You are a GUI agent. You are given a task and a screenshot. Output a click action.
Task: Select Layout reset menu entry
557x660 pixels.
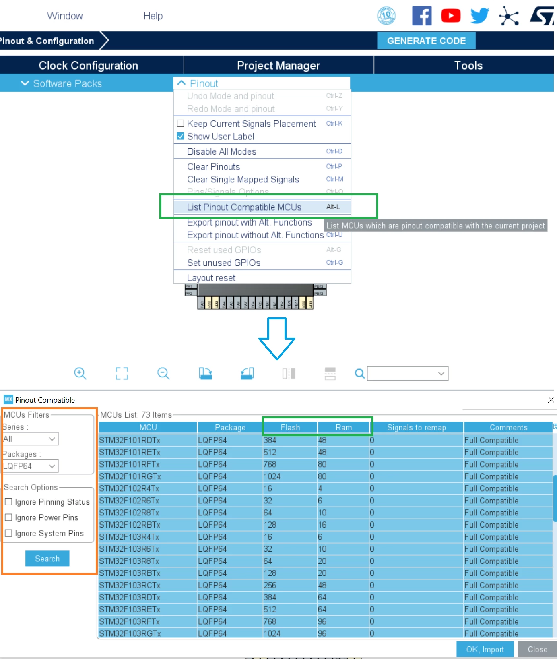tap(262, 278)
